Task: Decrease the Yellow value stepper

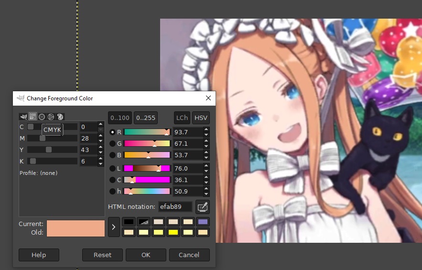Action: coord(101,152)
